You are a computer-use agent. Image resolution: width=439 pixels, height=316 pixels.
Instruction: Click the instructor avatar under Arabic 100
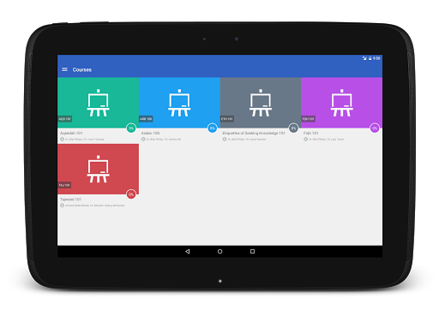[143, 139]
